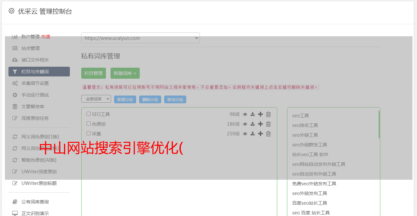Image resolution: width=417 pixels, height=216 pixels.
Task: Click the 98词 count in SEO工具 row
Action: (234, 114)
